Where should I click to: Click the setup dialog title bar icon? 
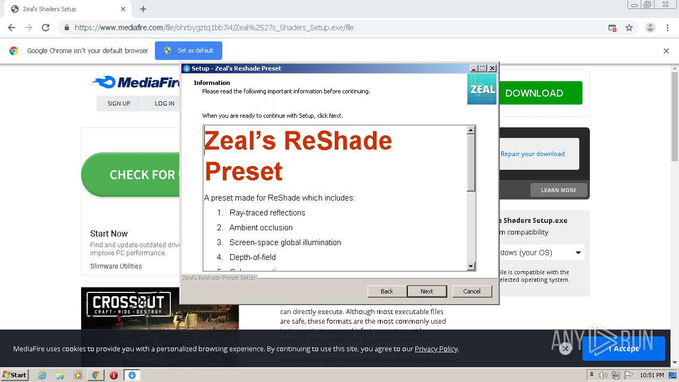pos(186,68)
